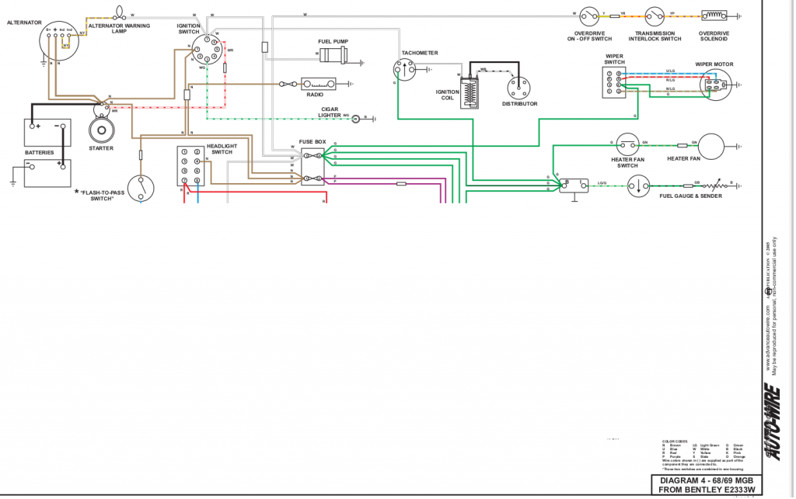
Task: Click the "IGNITION COIL" label
Action: point(447,95)
